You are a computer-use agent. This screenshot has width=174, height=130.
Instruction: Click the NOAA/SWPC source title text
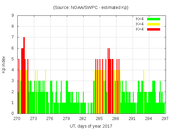pyautogui.click(x=91, y=8)
